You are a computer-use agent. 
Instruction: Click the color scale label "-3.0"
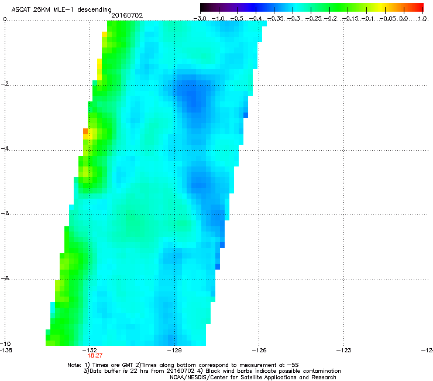point(200,19)
